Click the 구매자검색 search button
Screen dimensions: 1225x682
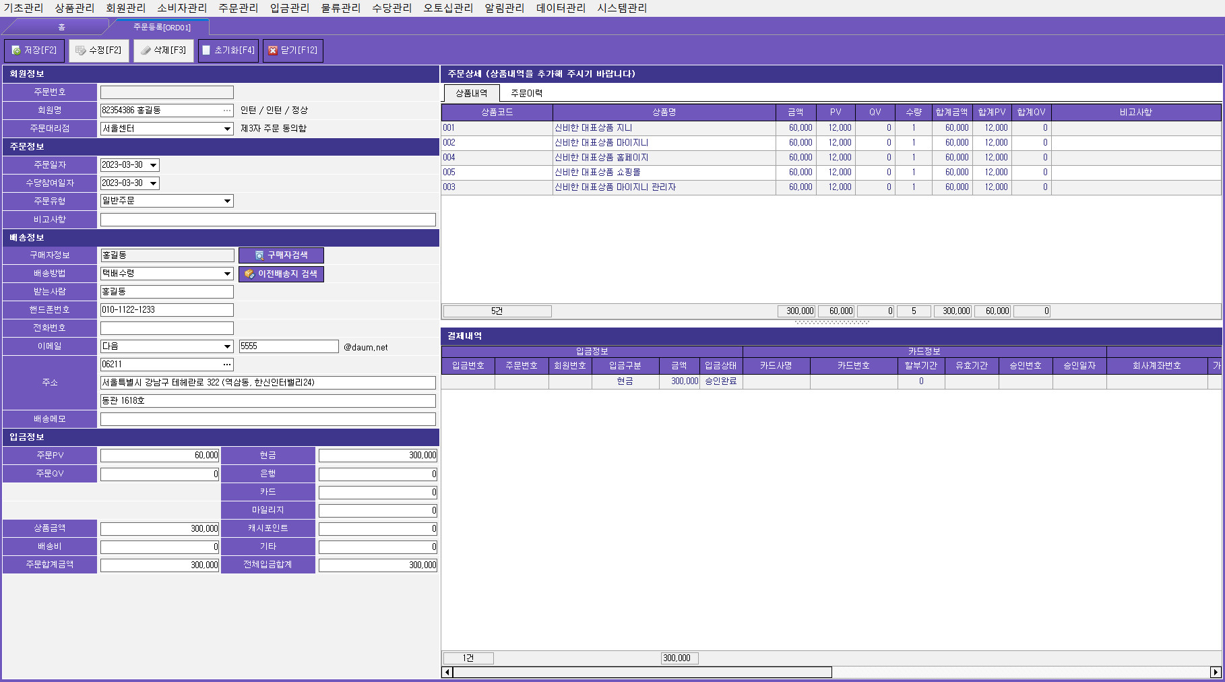281,255
